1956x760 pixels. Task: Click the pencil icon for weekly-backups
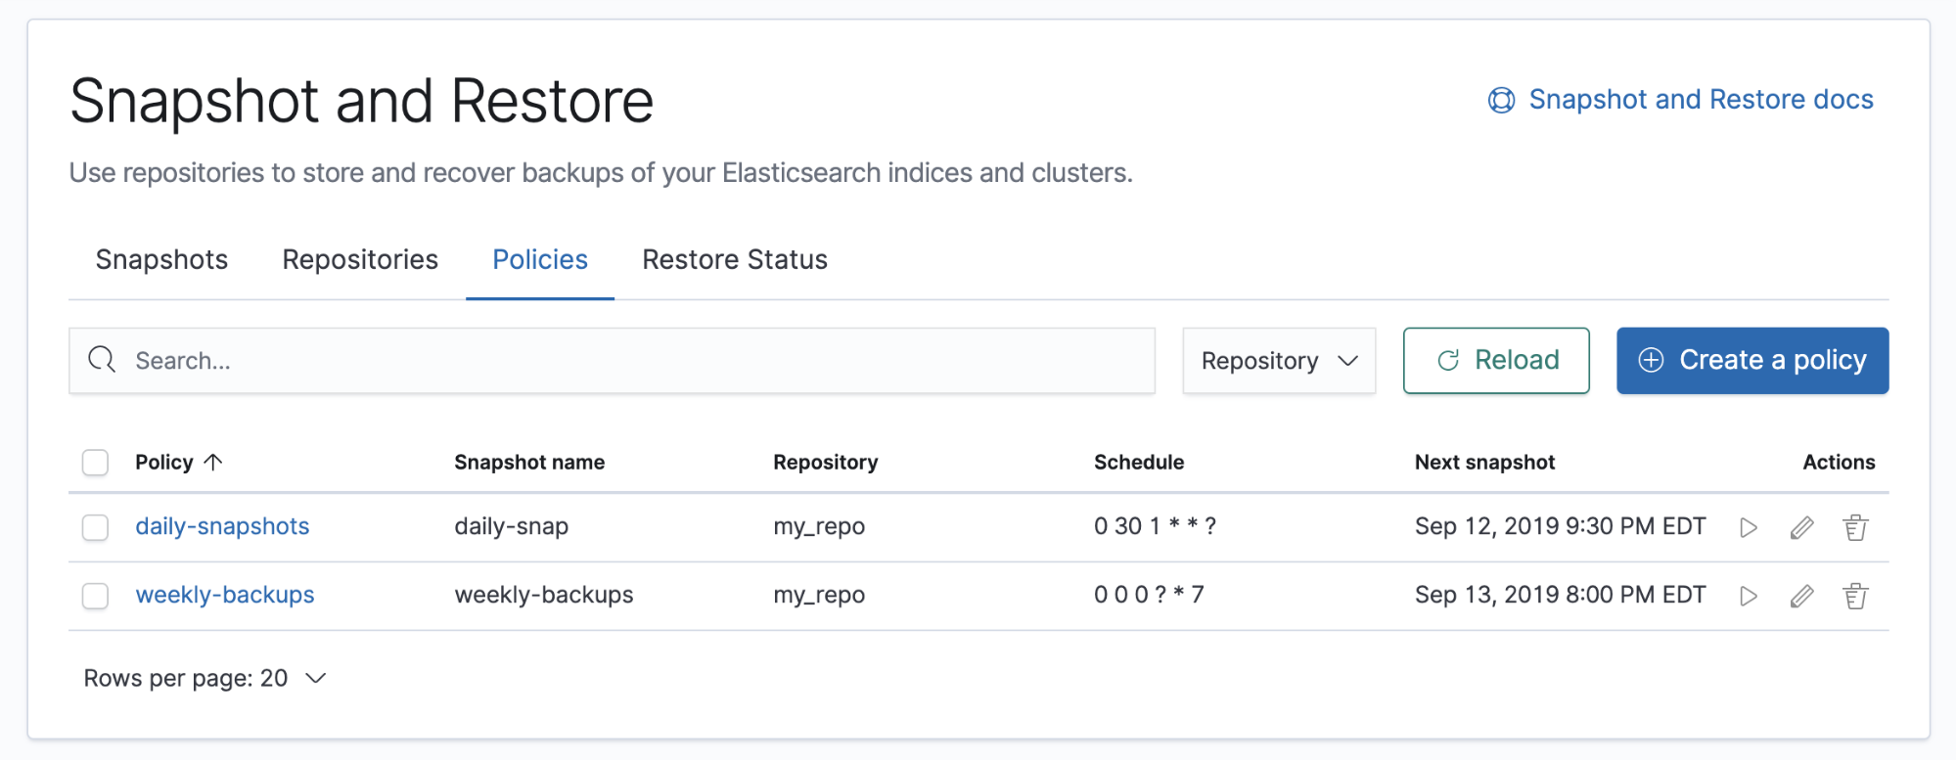[1801, 596]
